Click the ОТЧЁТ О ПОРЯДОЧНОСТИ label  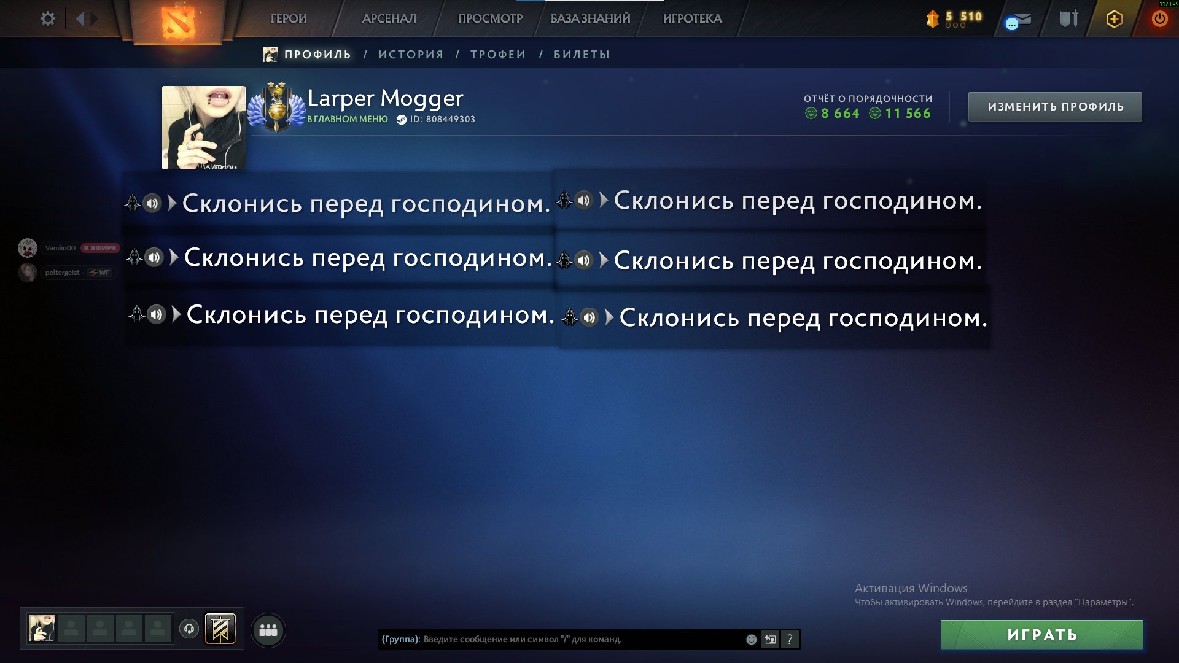868,98
